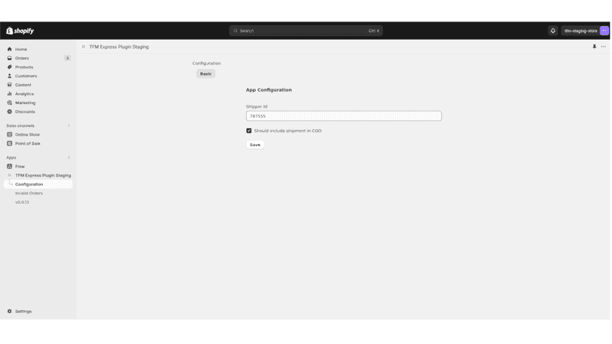Screen dimensions: 612x344
Task: Click the Point of Sale icon
Action: click(x=10, y=143)
